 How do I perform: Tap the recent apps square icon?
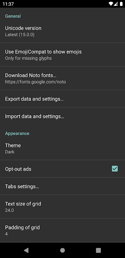tap(98, 250)
